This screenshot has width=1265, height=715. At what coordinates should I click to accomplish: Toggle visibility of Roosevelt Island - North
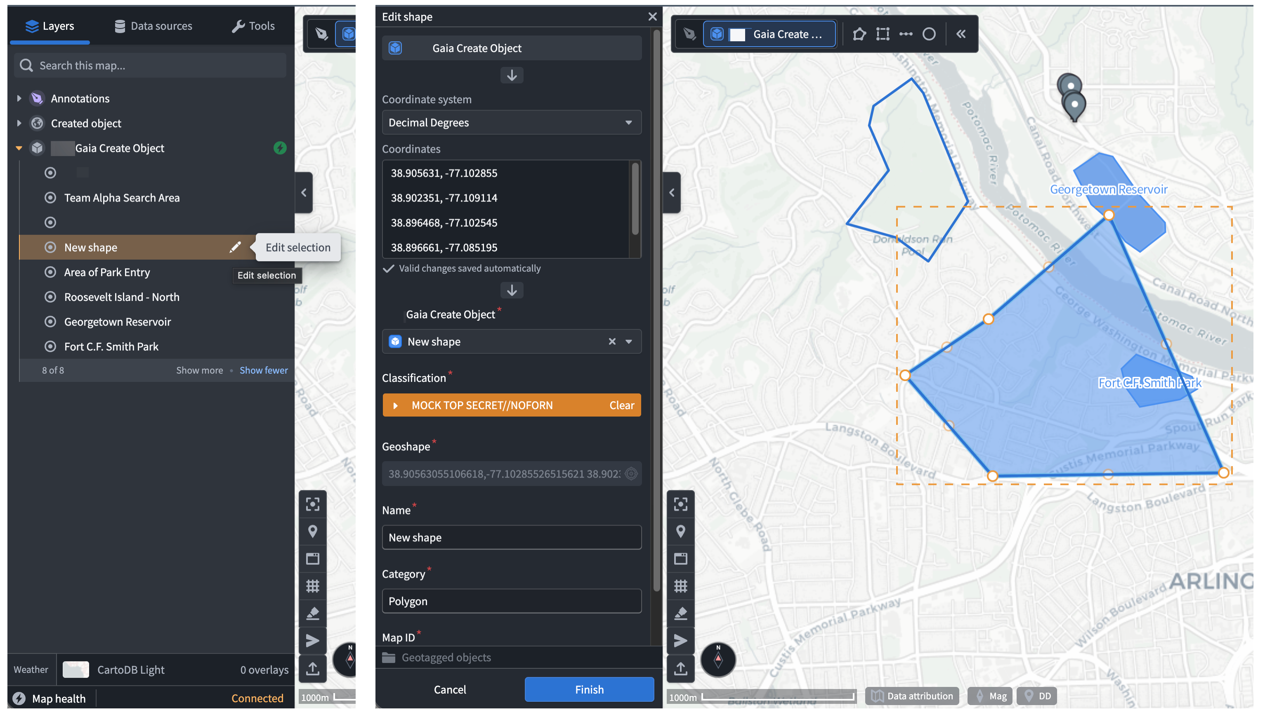(50, 297)
